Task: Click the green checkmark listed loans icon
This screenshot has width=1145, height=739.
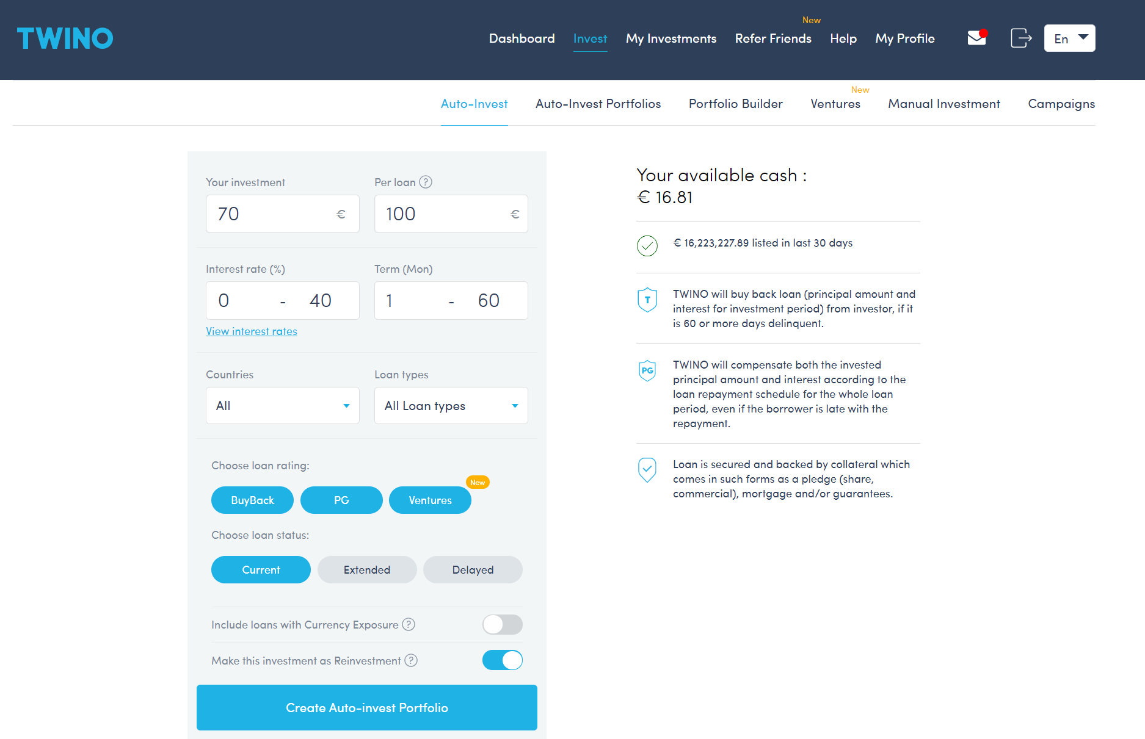Action: pyautogui.click(x=647, y=245)
